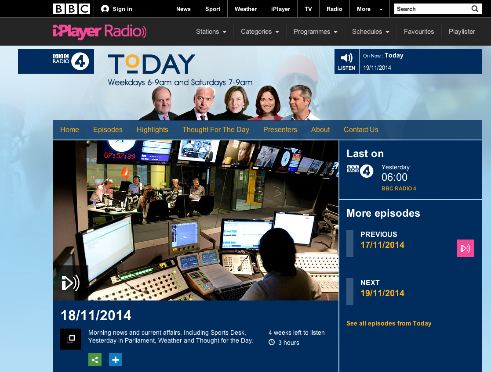This screenshot has height=372, width=491.
Task: Expand the Stations menu
Action: (211, 32)
